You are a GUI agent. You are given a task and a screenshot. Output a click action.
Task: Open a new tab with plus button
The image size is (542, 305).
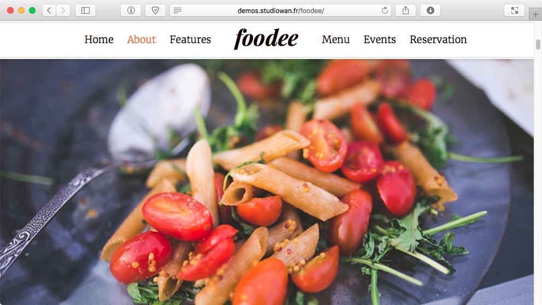click(535, 15)
